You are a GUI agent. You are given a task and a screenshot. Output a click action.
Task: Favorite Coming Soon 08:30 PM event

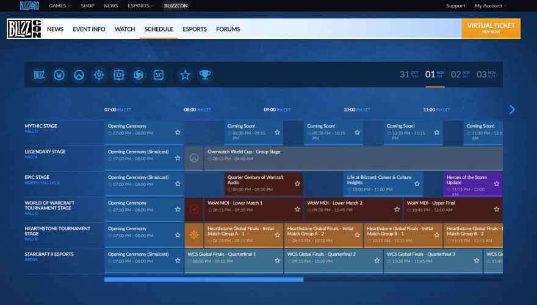(277, 132)
